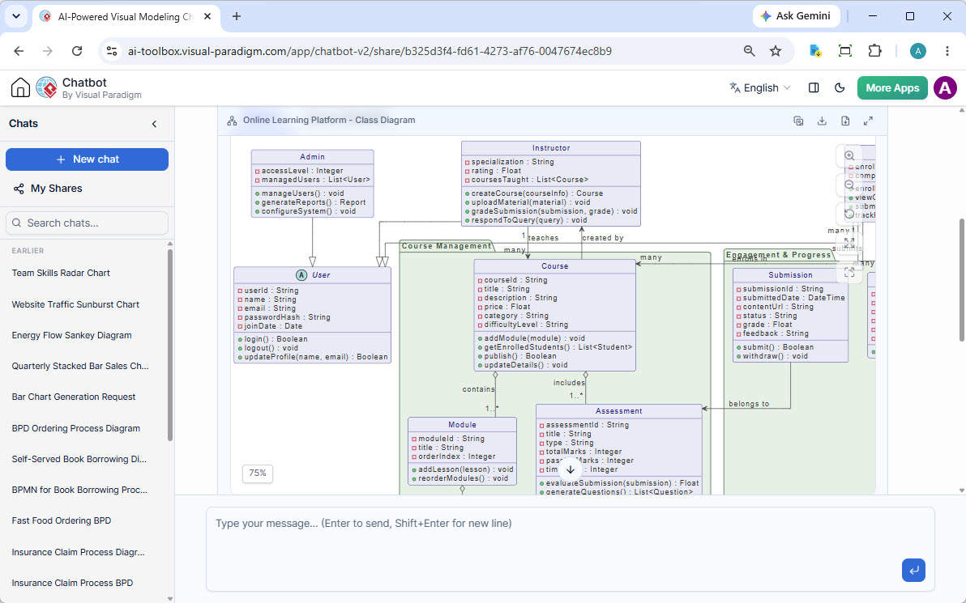This screenshot has height=603, width=966.
Task: Reset the diagram view rotation icon
Action: pyautogui.click(x=849, y=214)
